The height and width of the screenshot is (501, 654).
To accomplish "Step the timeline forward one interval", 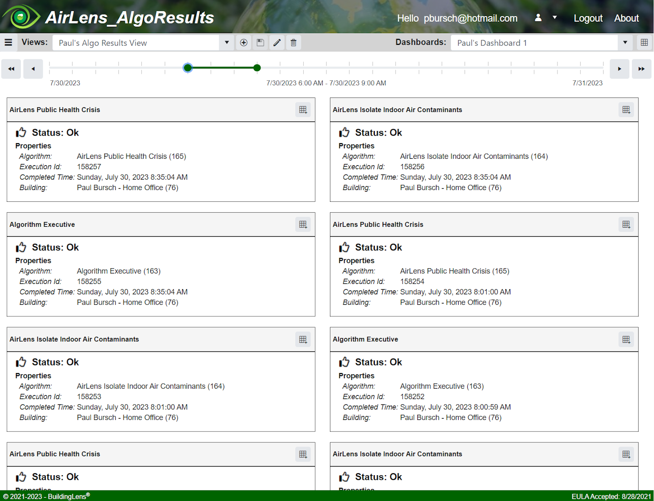I will [620, 69].
